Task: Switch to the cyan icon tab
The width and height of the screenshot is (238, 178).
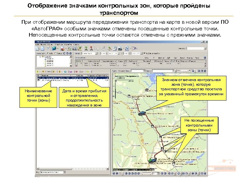Action: [x=65, y=72]
